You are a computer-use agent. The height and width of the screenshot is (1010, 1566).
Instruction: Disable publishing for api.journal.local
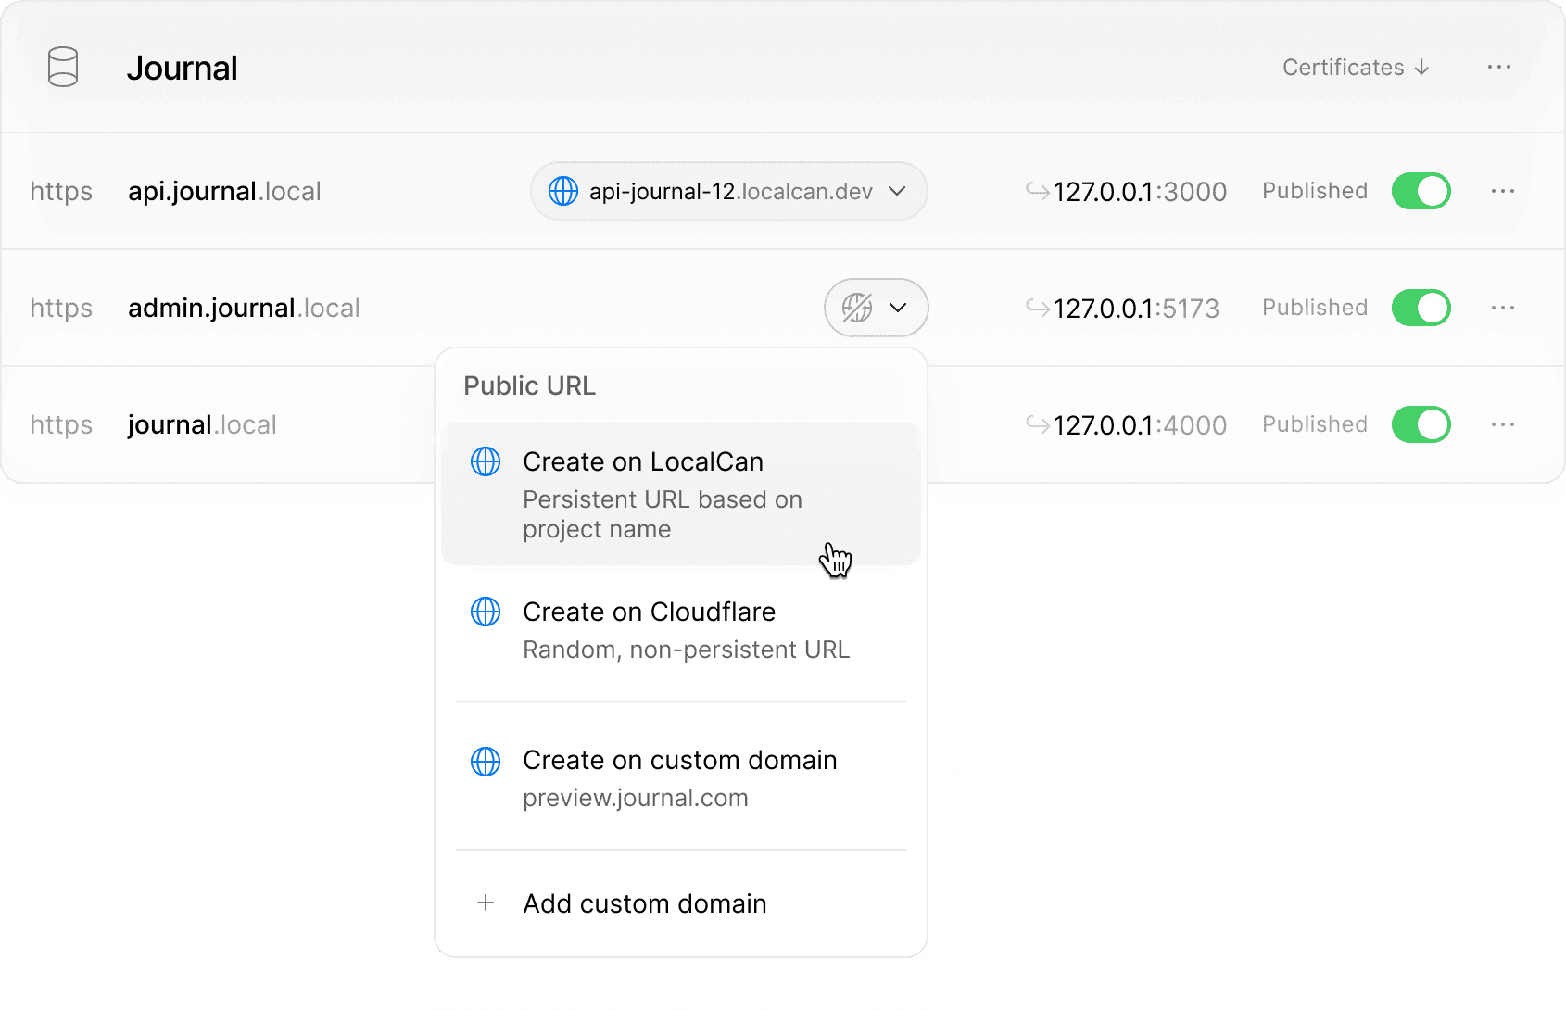click(x=1421, y=191)
